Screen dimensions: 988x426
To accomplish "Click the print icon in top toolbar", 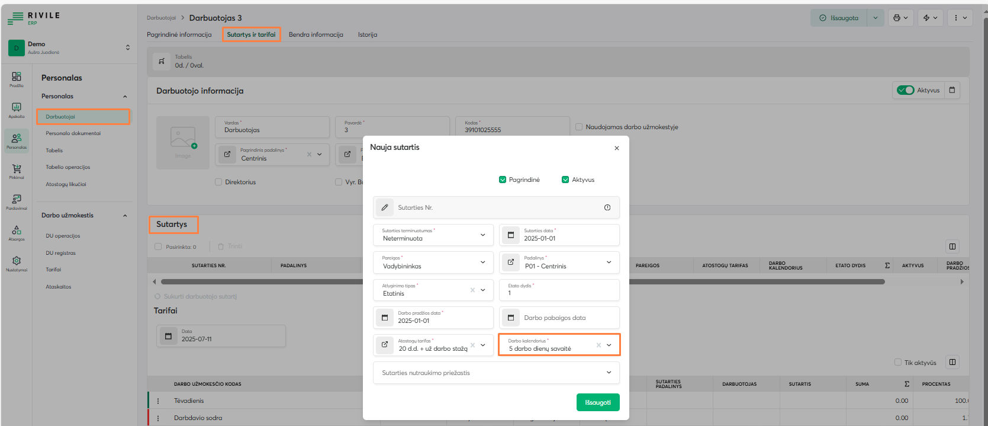I will click(897, 18).
